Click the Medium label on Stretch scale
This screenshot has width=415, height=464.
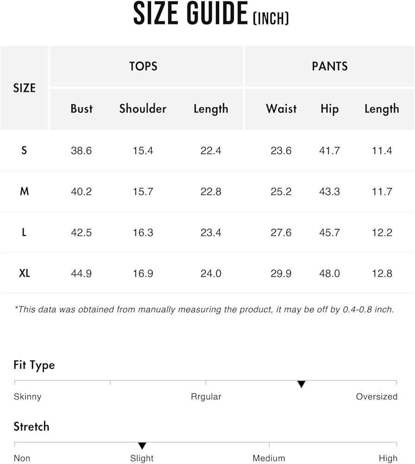click(x=269, y=458)
